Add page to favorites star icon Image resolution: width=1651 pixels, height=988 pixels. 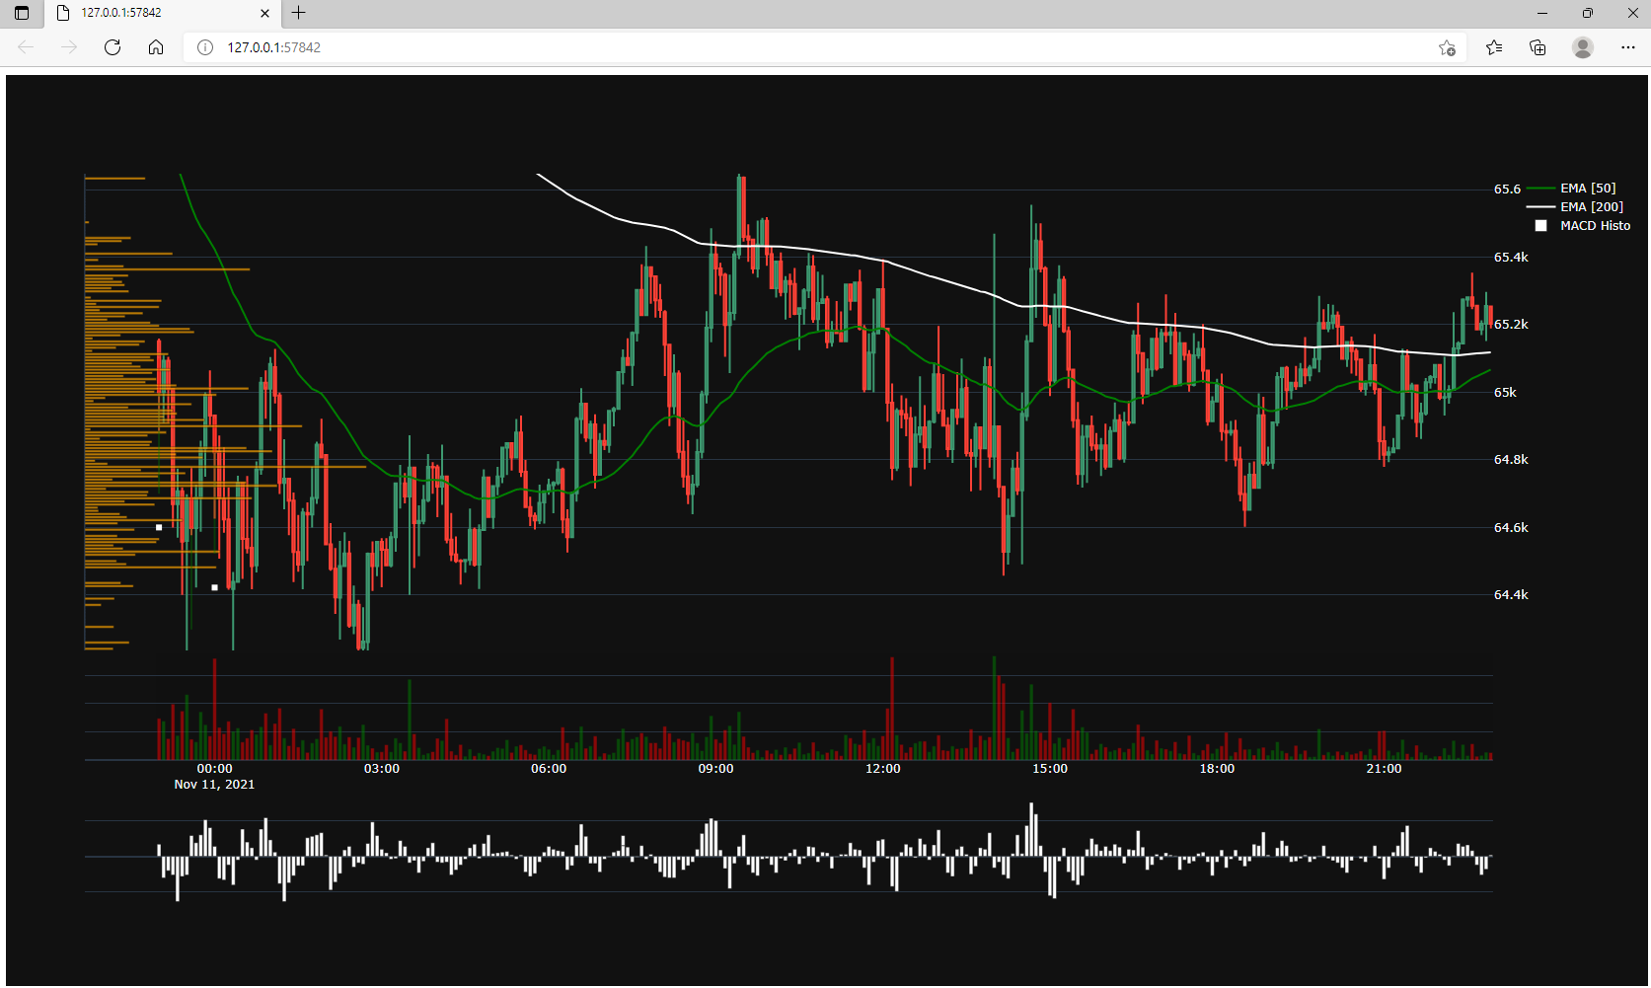[x=1447, y=47]
